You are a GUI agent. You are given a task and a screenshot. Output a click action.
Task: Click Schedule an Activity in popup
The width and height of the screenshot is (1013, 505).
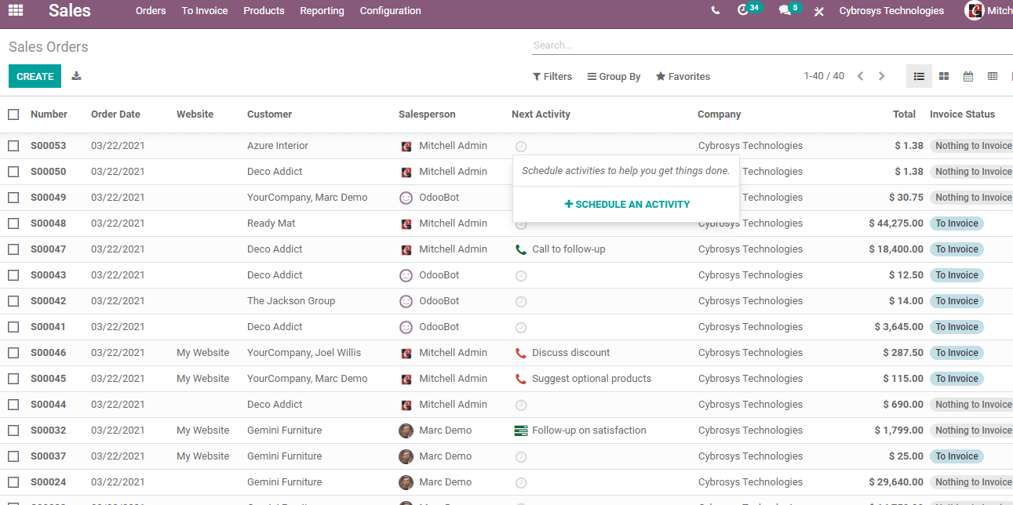[627, 205]
